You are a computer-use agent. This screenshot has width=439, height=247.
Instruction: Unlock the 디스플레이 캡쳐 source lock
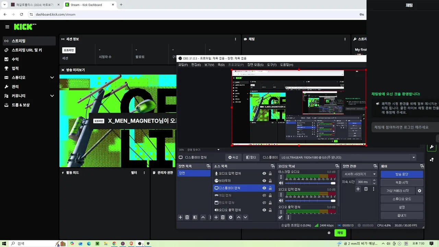click(x=270, y=188)
